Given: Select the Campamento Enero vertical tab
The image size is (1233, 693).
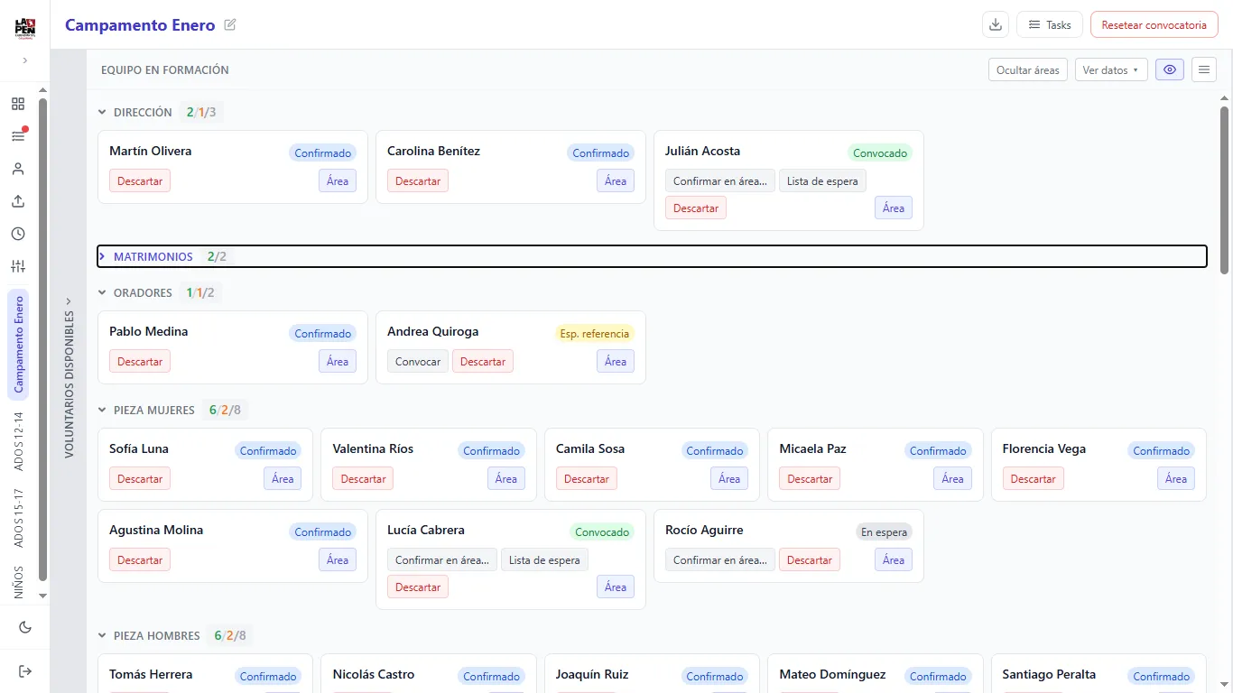Looking at the screenshot, I should pyautogui.click(x=18, y=344).
